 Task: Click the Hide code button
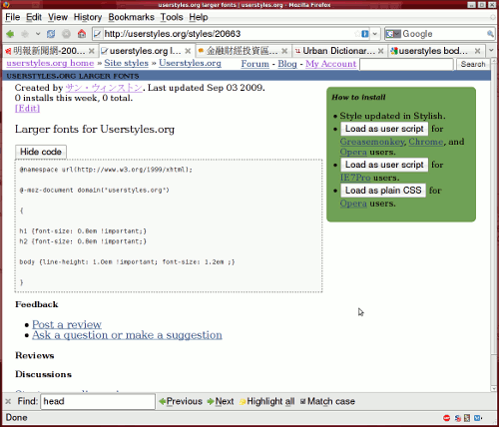tap(41, 152)
